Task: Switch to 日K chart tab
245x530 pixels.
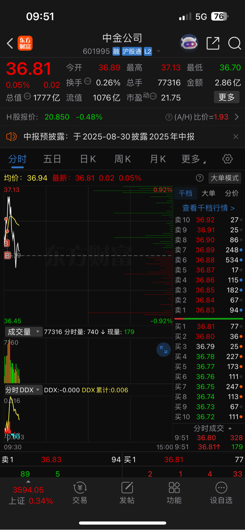Action: [88, 159]
